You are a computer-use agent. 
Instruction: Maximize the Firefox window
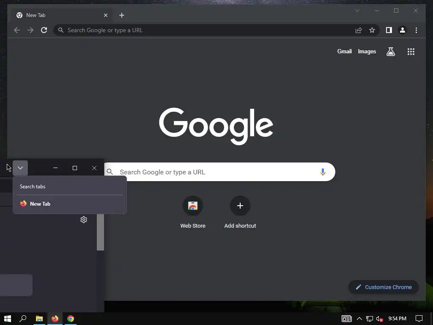pos(75,168)
